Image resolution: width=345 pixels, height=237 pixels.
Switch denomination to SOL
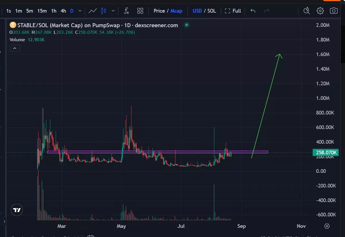click(x=212, y=11)
